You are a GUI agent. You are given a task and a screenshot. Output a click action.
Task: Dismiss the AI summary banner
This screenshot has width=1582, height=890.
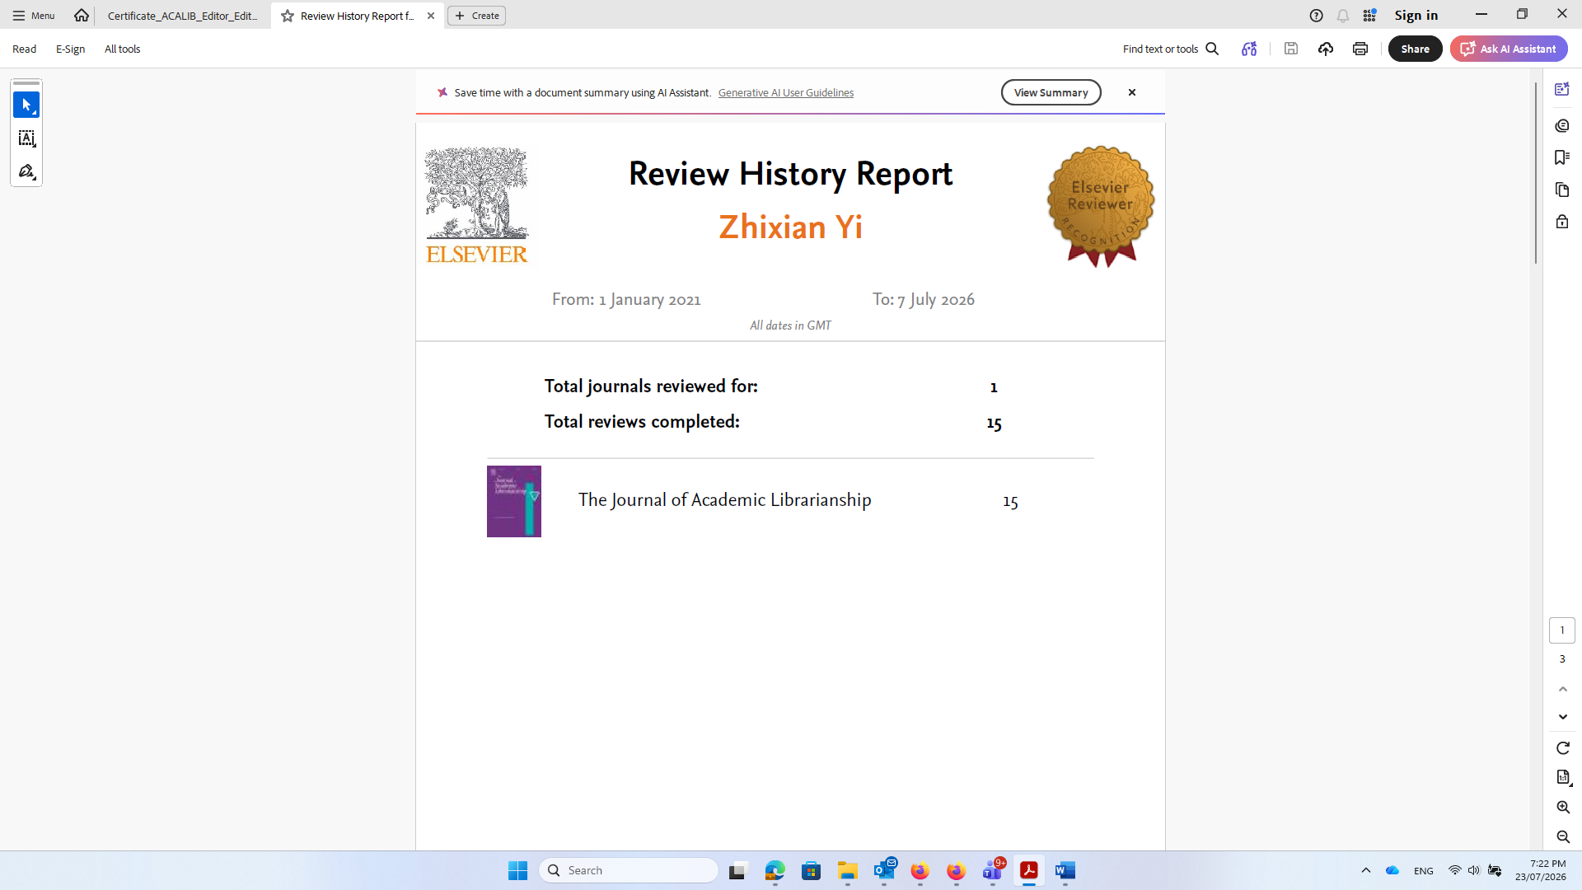pos(1132,92)
